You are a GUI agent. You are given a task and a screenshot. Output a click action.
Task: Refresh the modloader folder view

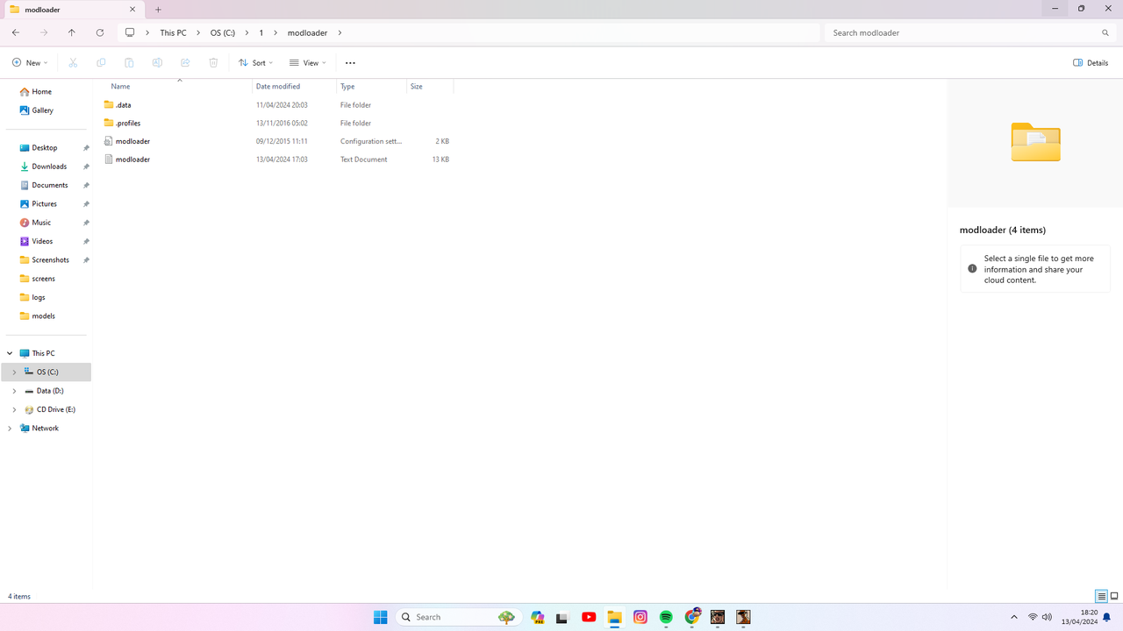100,32
